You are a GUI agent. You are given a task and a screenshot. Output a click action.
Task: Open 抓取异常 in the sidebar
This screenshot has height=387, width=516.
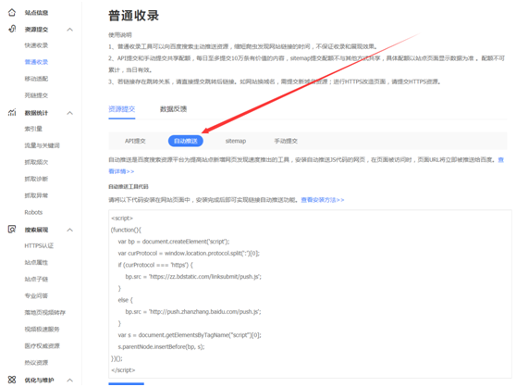point(36,195)
